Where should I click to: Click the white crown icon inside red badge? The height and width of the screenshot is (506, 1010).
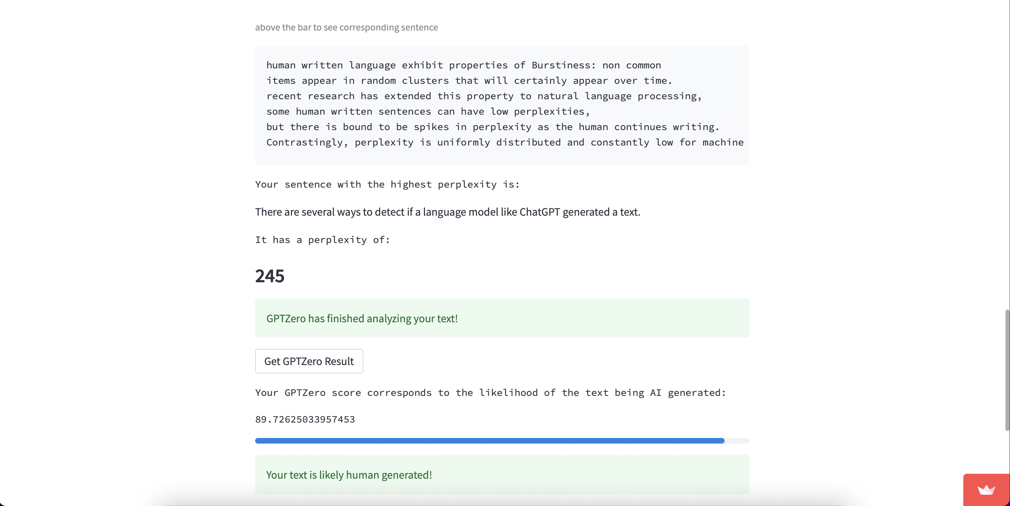click(987, 490)
